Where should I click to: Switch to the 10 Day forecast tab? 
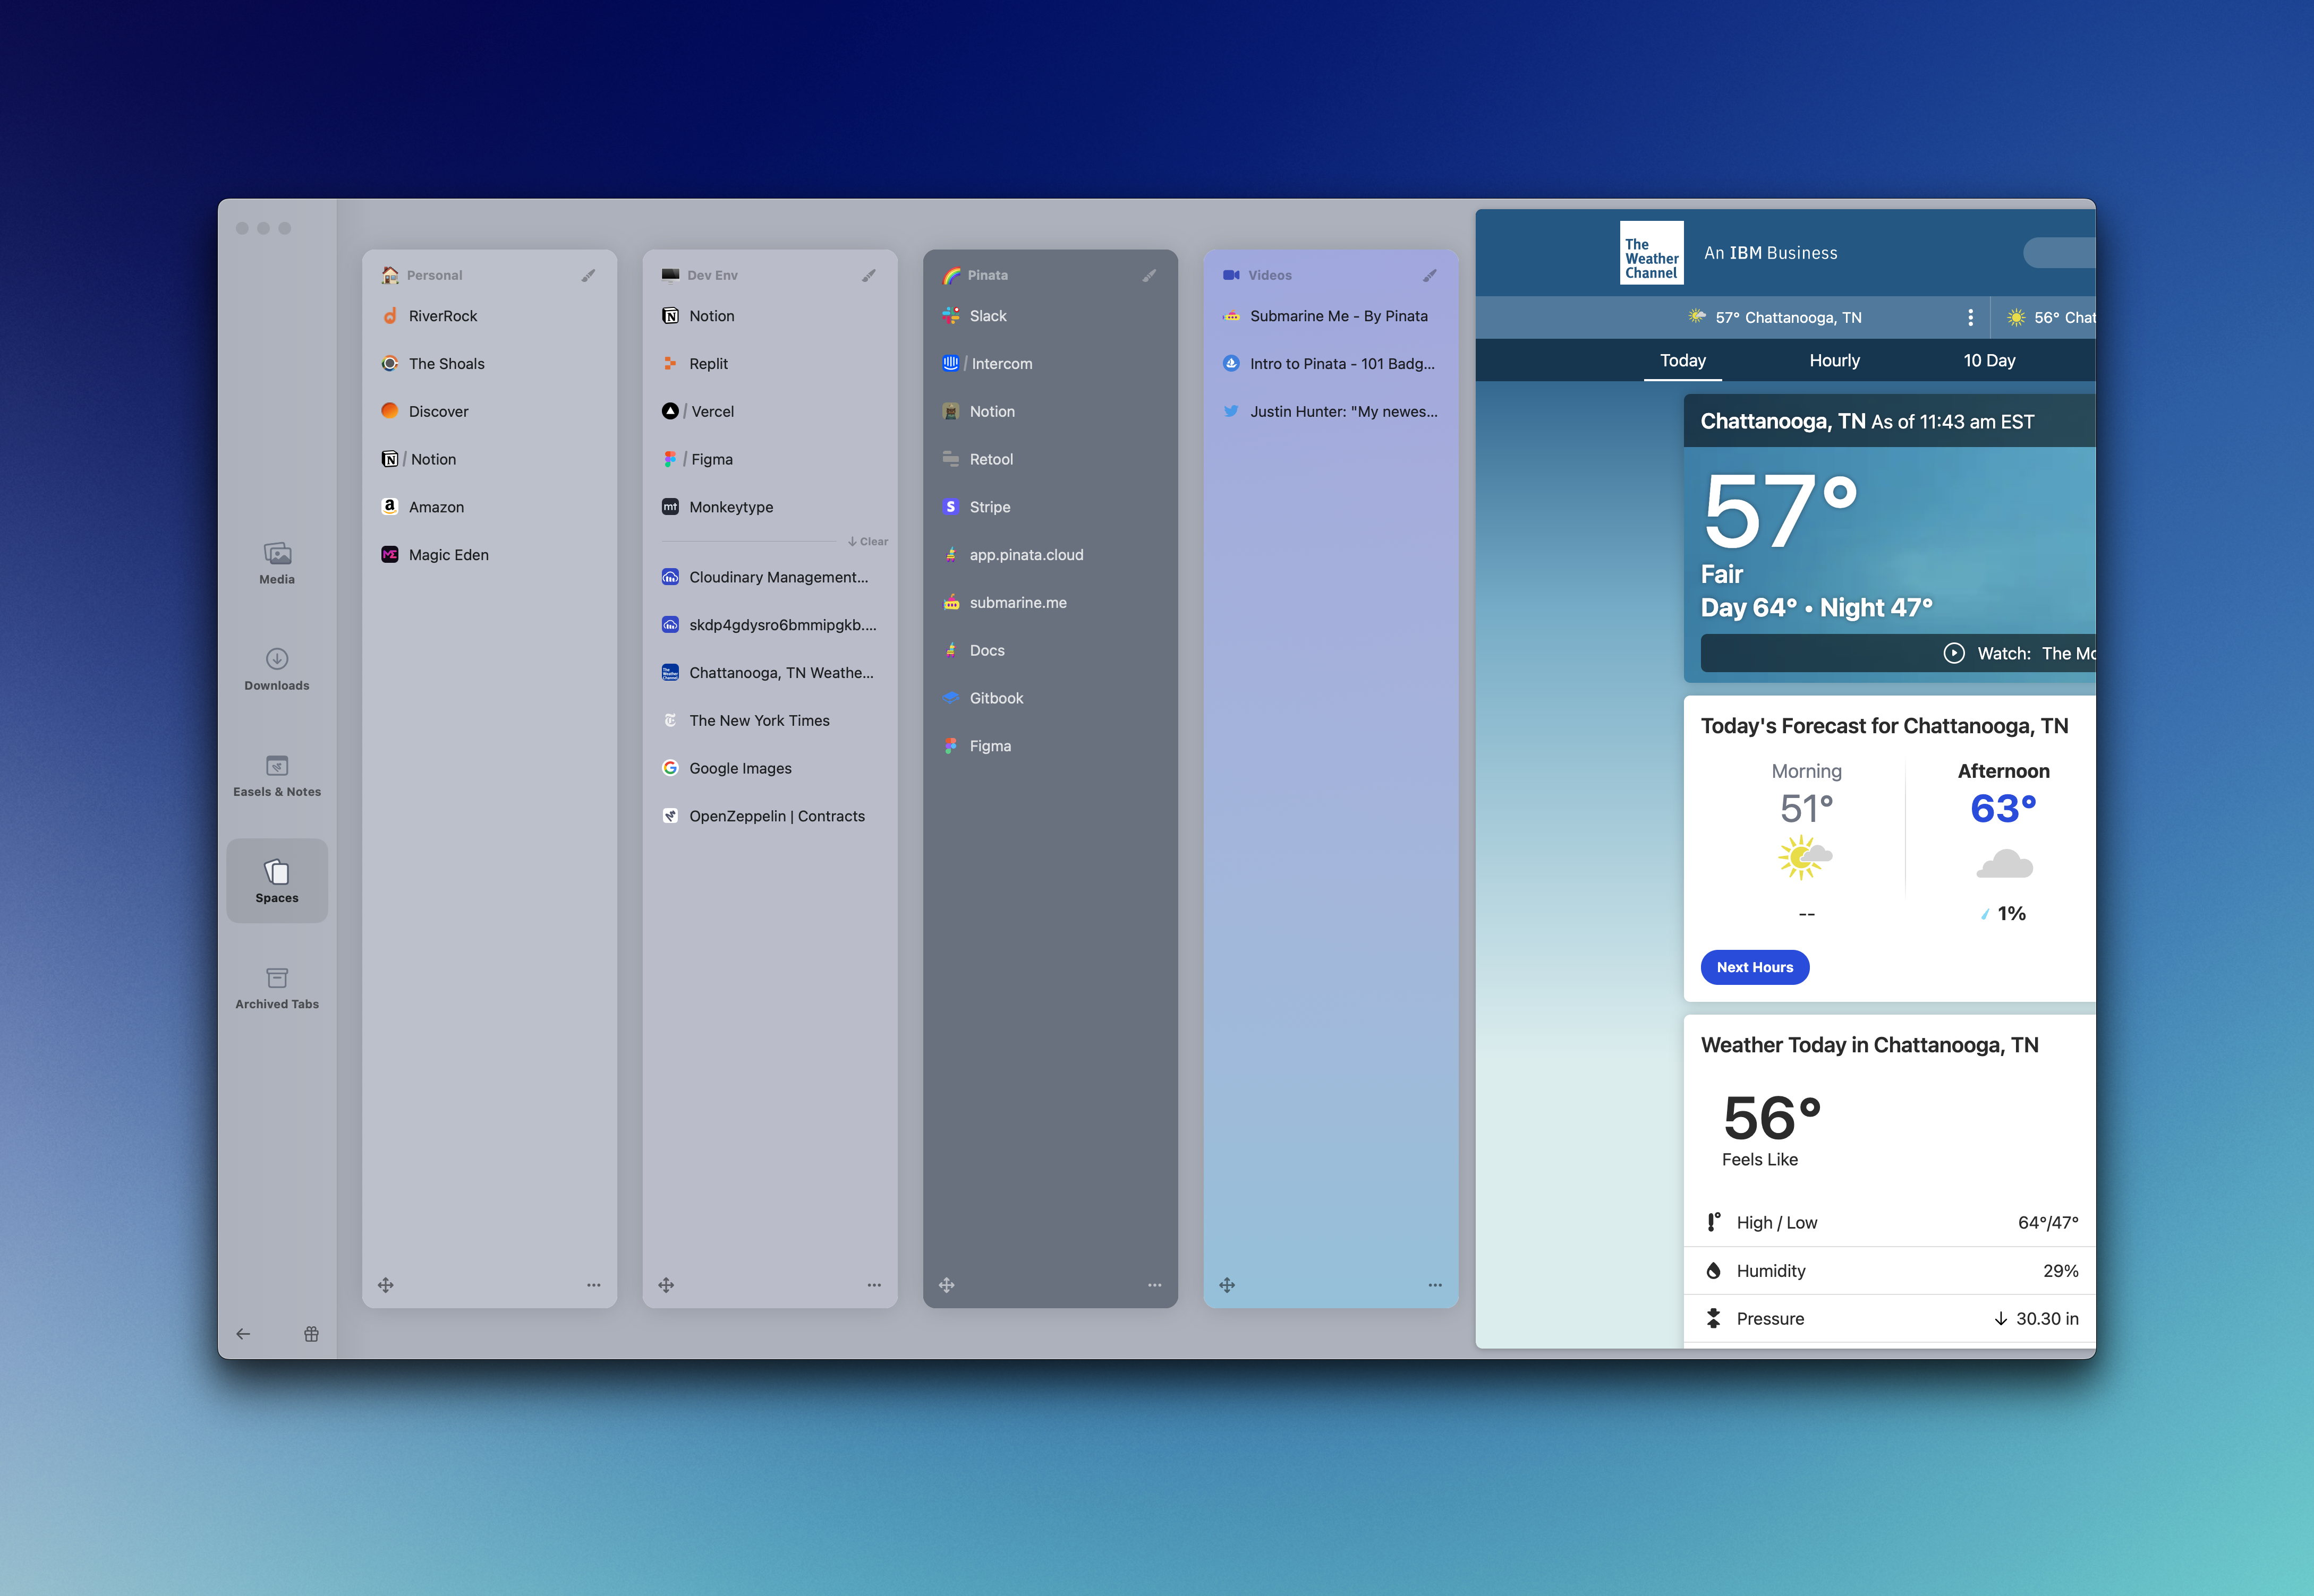pos(1989,361)
